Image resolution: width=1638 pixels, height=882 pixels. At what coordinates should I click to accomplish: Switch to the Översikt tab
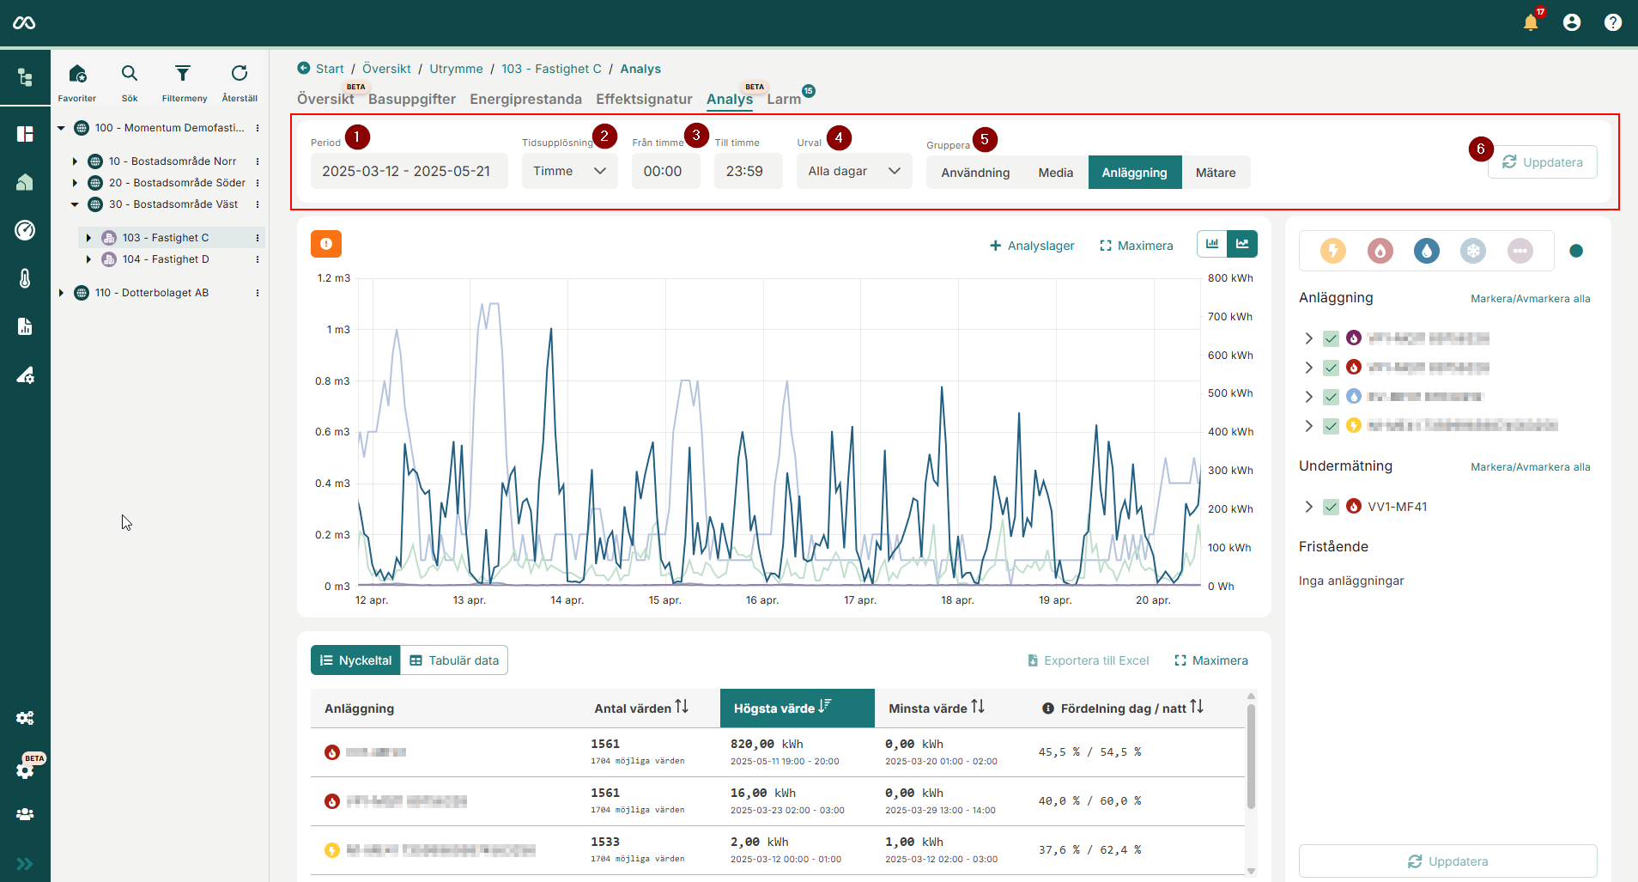325,99
